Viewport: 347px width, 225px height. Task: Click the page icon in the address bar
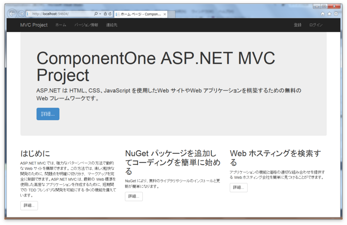pyautogui.click(x=29, y=14)
